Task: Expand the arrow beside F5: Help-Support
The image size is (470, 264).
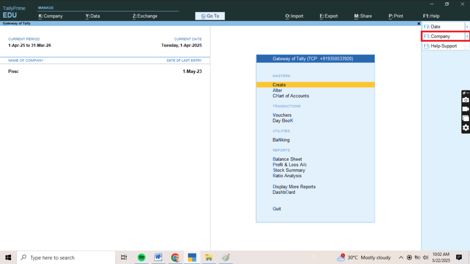Action: pos(467,46)
